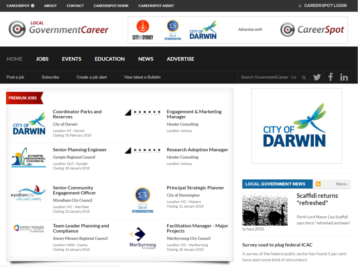Click Hender logo beside Engagement & Marketing Manager

click(x=143, y=112)
